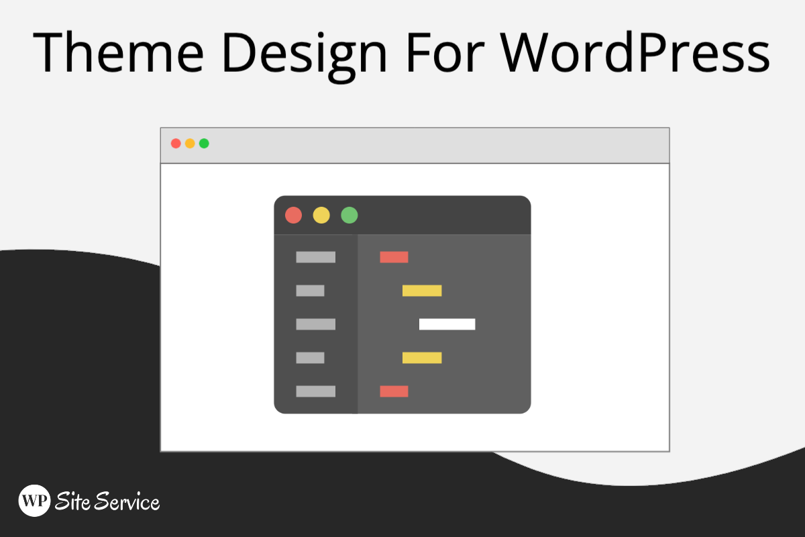This screenshot has height=537, width=805.
Task: Select the white highlighted content bar
Action: (x=447, y=325)
